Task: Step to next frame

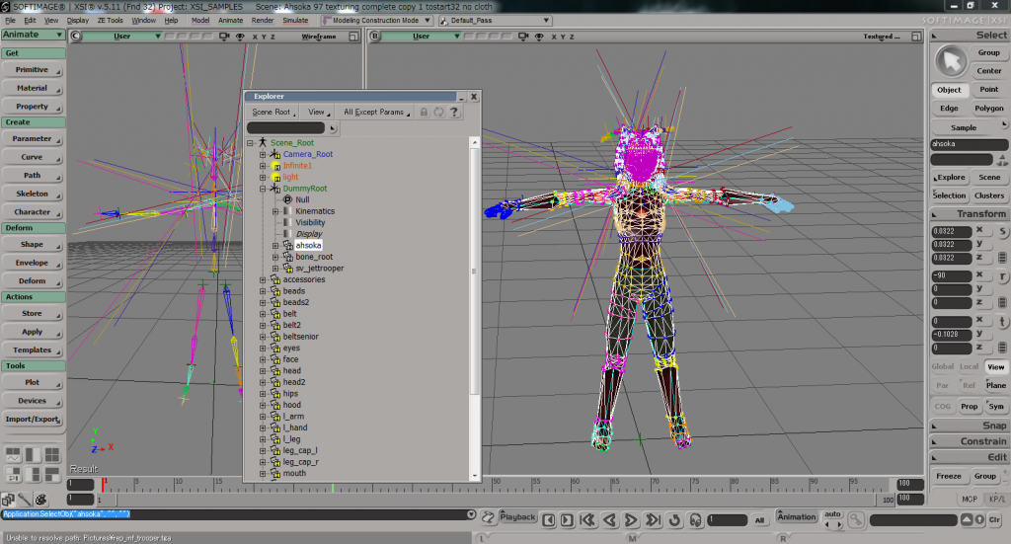Action: 567,520
